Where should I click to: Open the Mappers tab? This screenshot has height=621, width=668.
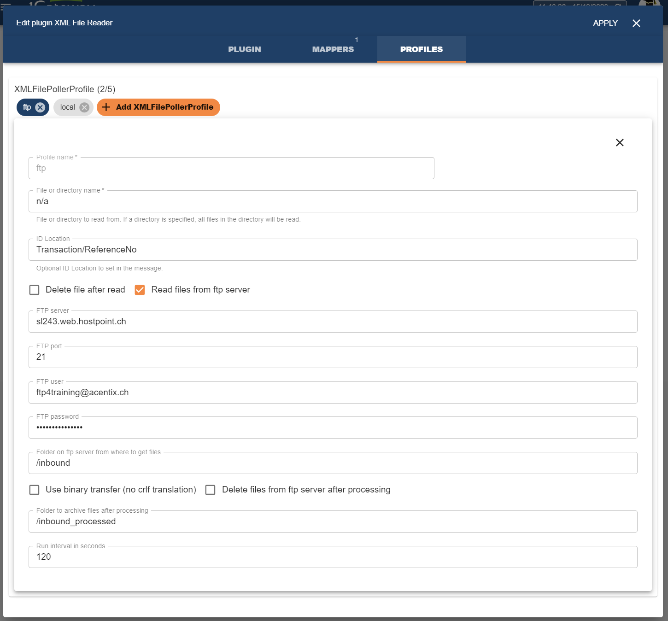tap(333, 49)
